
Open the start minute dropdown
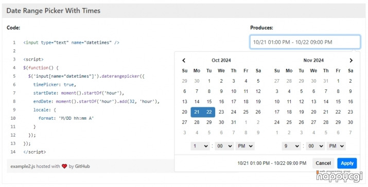(224, 146)
